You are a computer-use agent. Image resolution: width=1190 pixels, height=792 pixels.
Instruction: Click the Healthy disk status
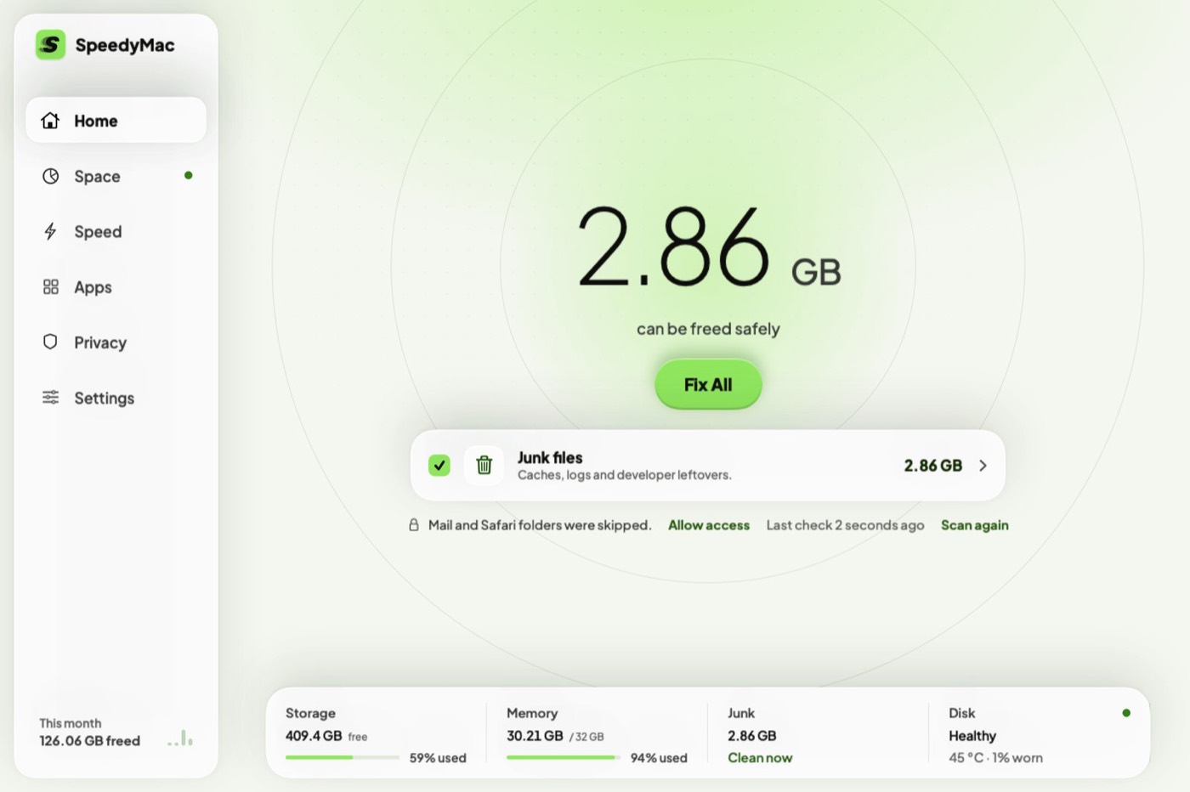coord(972,736)
